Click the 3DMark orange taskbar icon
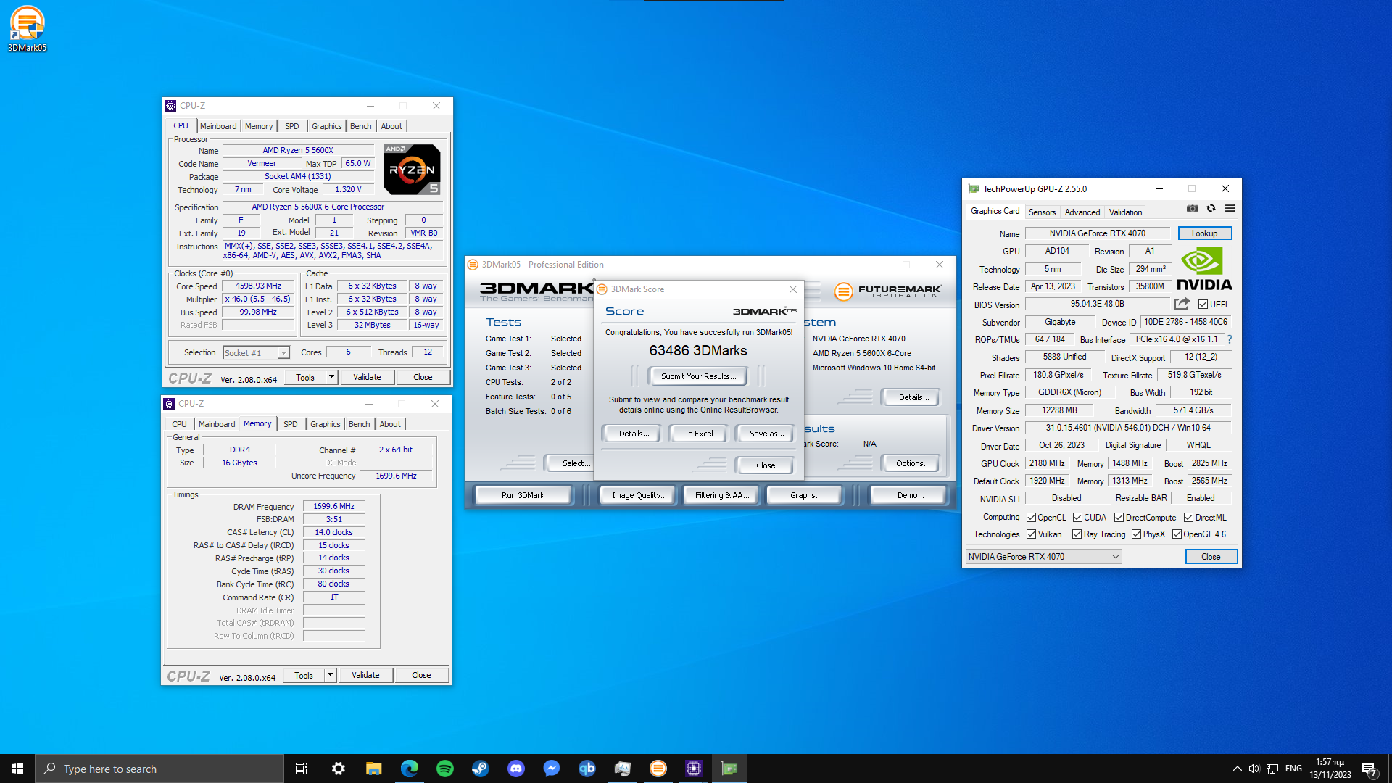 coord(658,768)
